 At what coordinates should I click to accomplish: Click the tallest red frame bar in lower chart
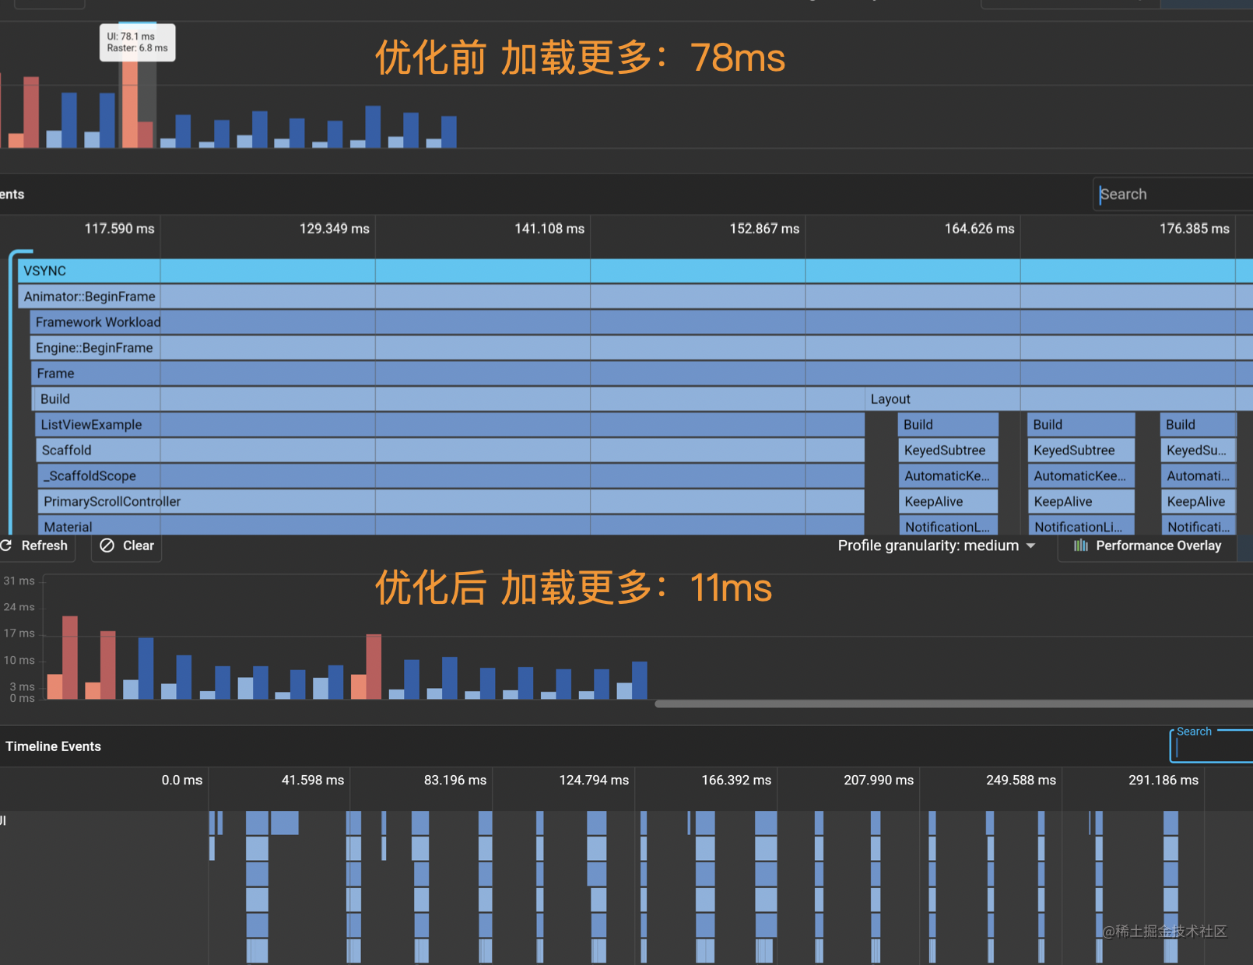[x=70, y=658]
